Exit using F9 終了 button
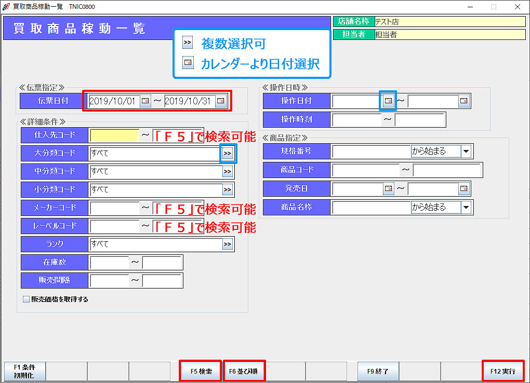This screenshot has height=383, width=530. (378, 372)
